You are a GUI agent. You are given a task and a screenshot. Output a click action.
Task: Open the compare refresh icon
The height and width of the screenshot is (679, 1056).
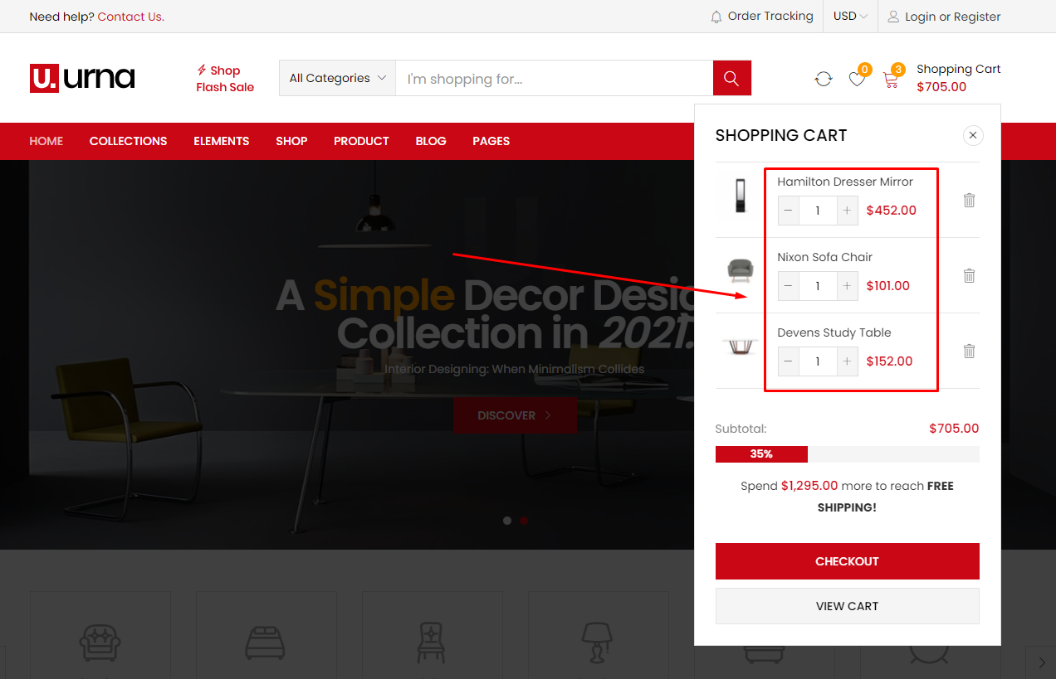(x=824, y=79)
